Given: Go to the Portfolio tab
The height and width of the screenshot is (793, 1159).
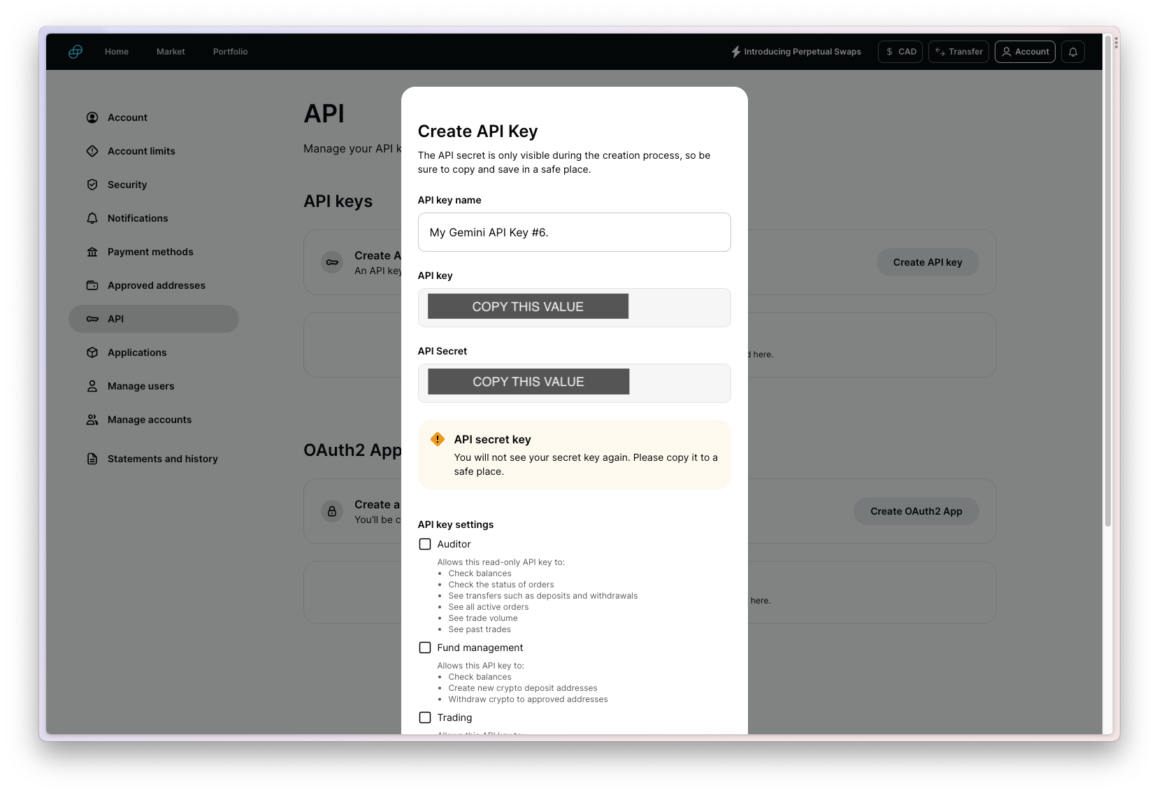Looking at the screenshot, I should 230,52.
